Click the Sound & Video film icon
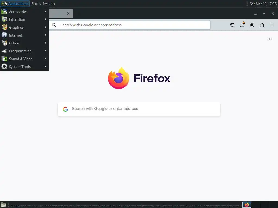This screenshot has height=208, width=278. (x=4, y=58)
